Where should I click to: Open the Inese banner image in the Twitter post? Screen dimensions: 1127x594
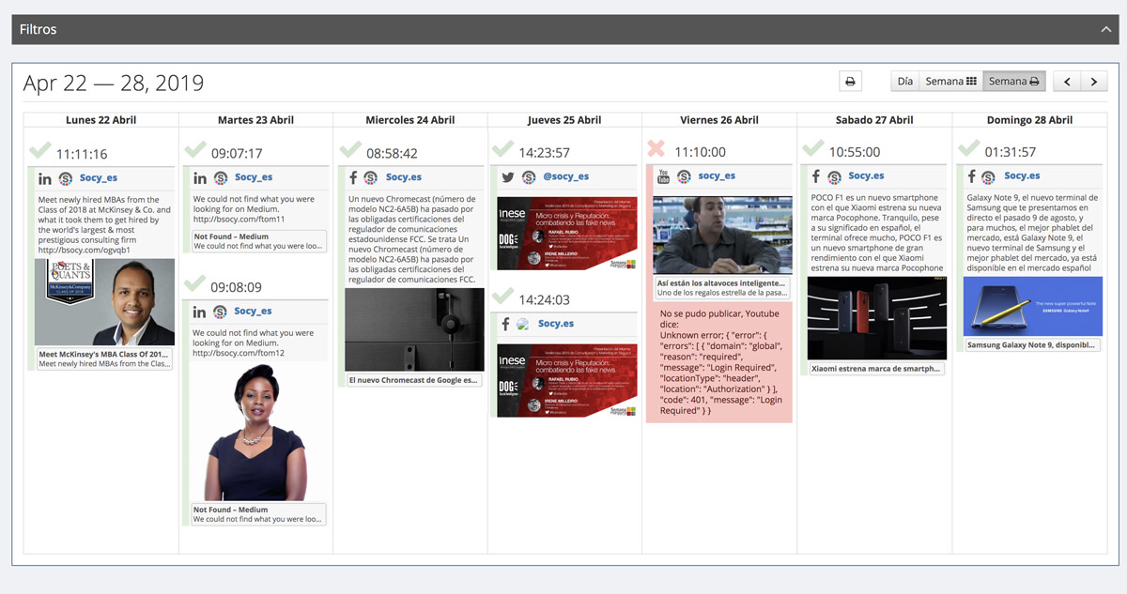[x=567, y=233]
